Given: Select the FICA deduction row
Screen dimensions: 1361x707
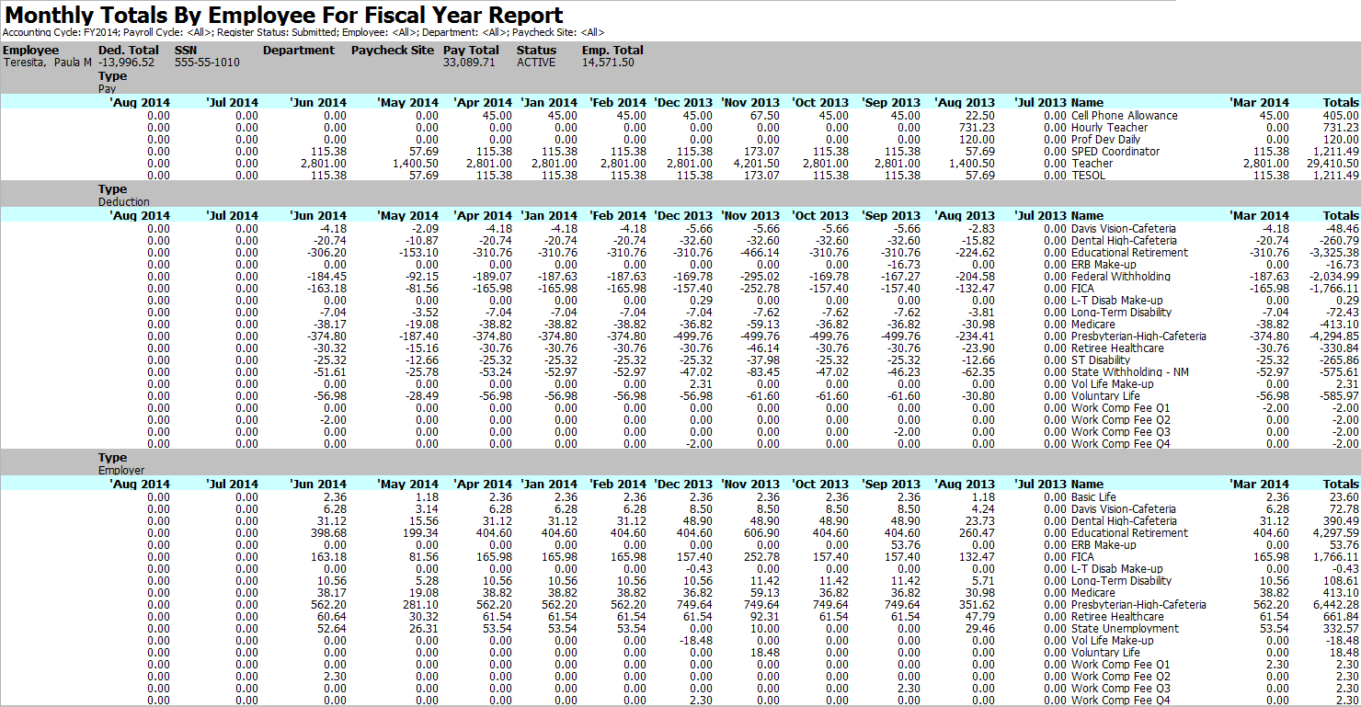Looking at the screenshot, I should coord(1081,288).
